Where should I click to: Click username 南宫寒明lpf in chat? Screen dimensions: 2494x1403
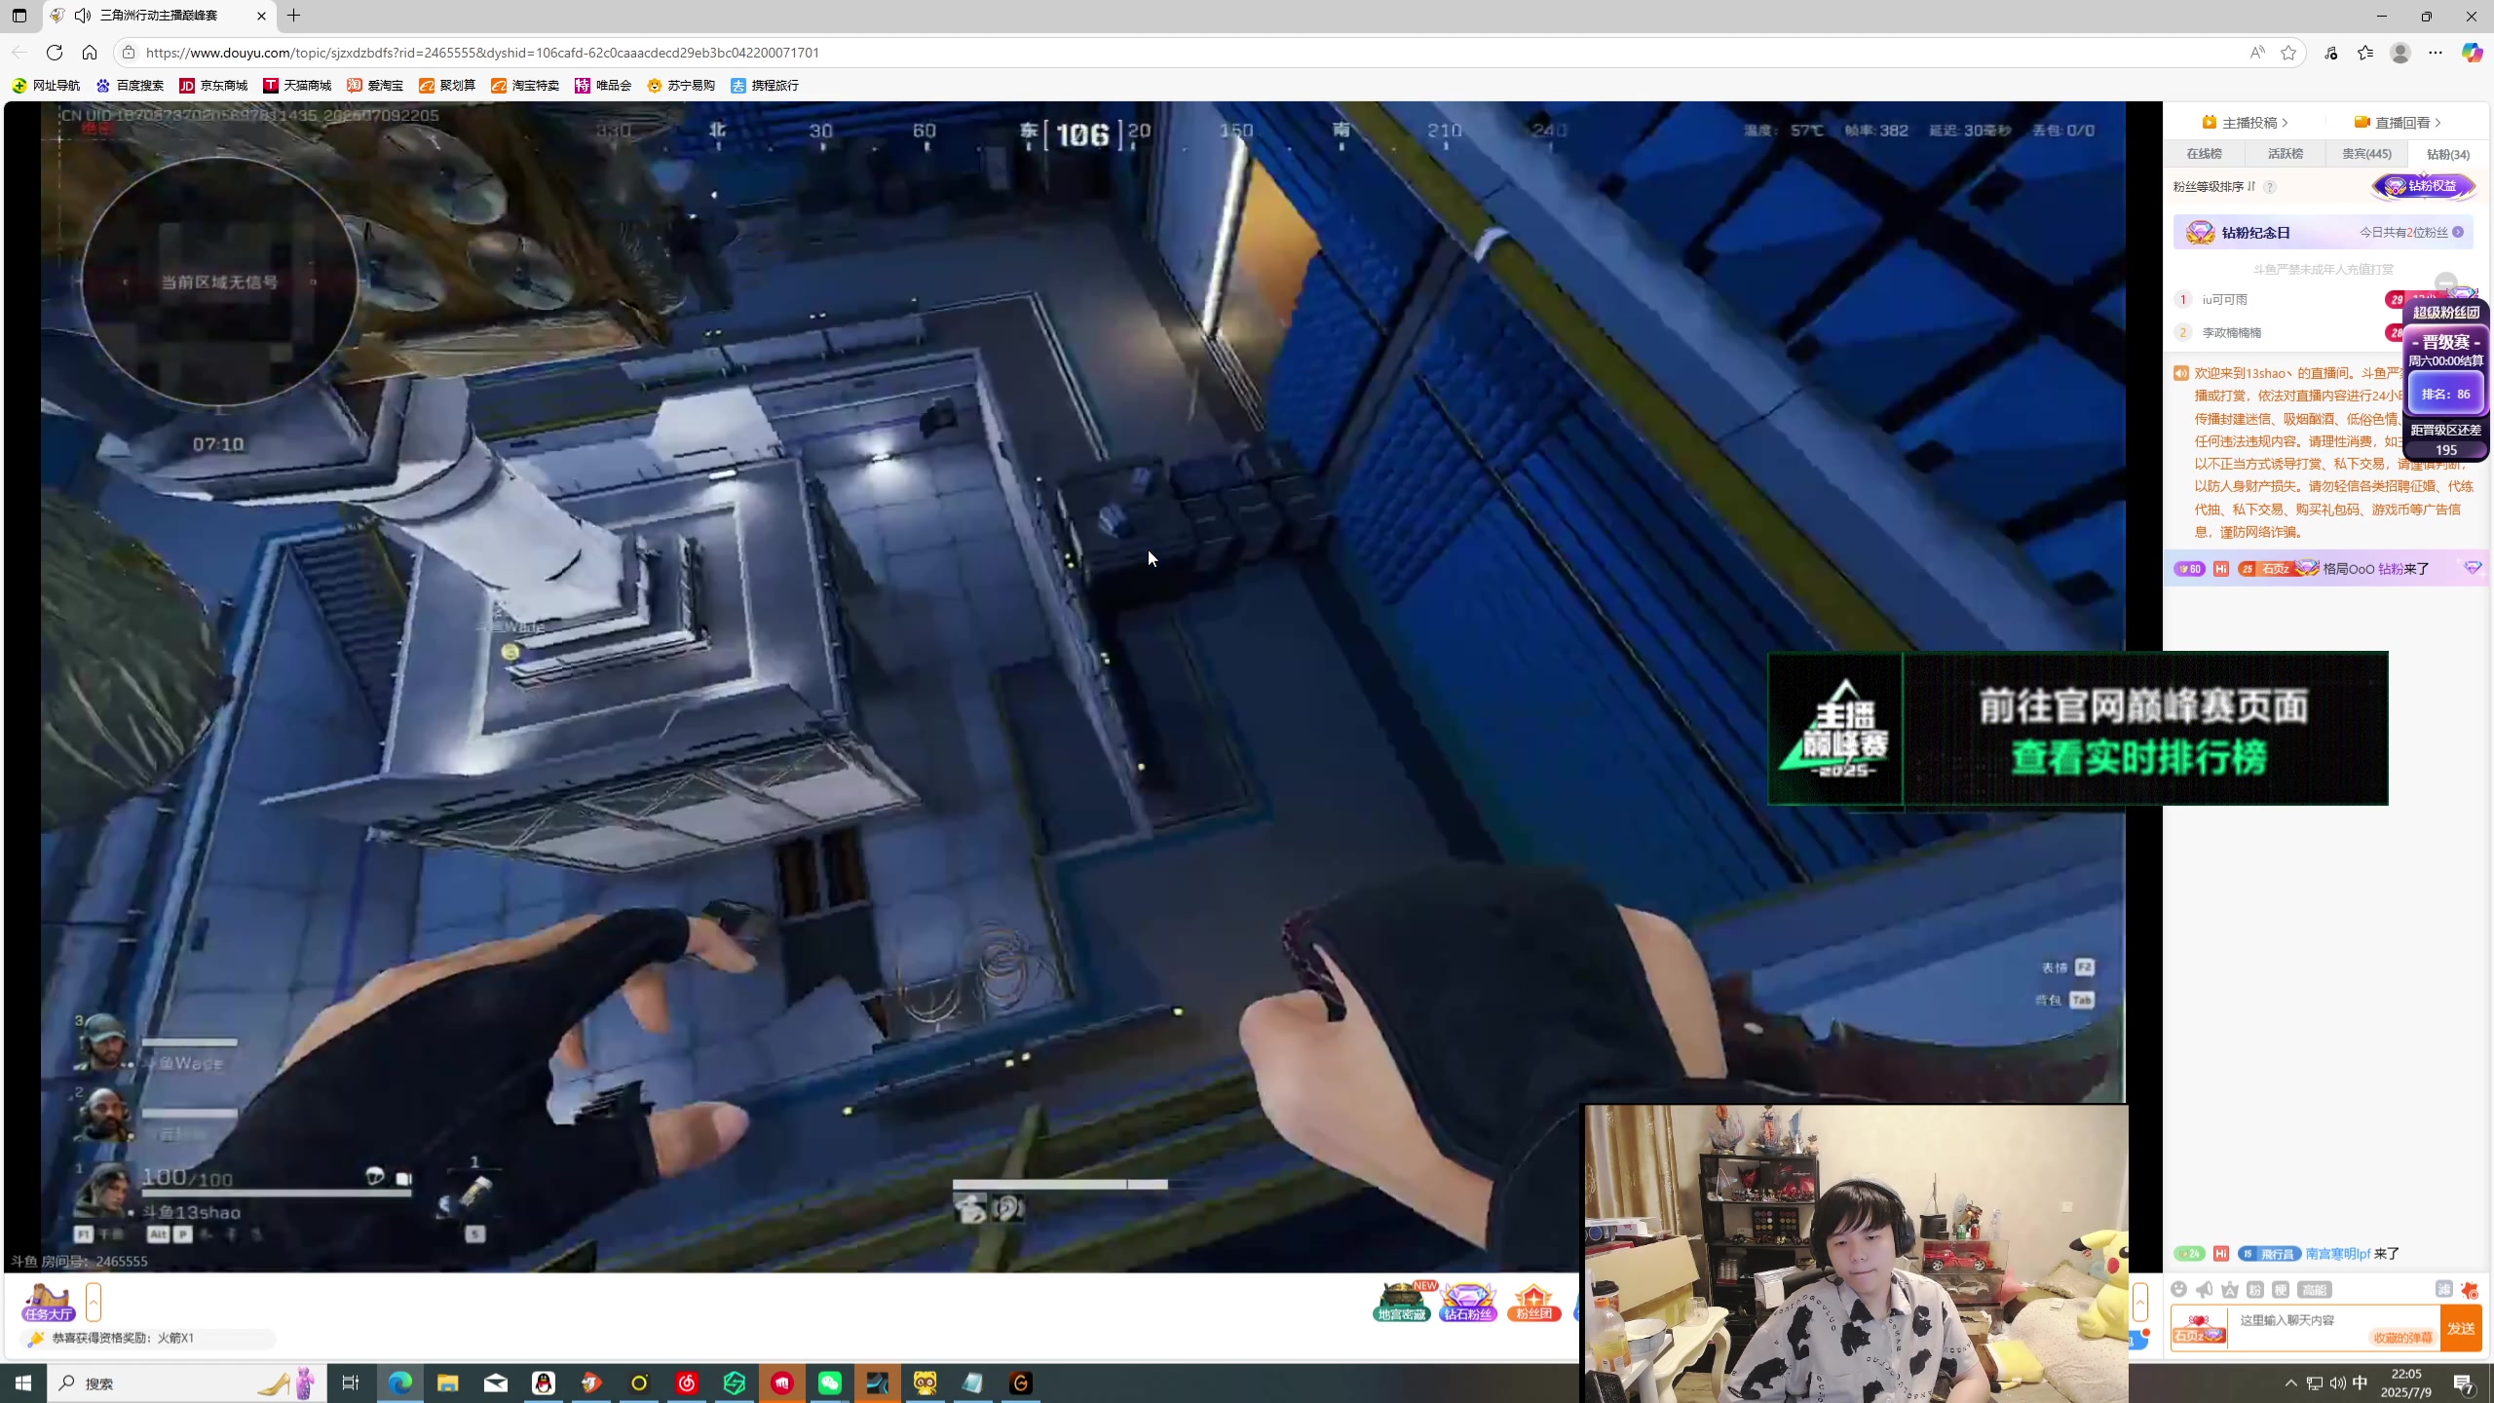pos(2337,1254)
